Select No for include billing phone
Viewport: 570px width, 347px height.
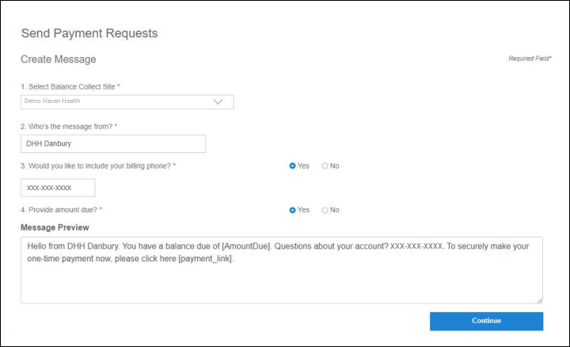pyautogui.click(x=325, y=166)
